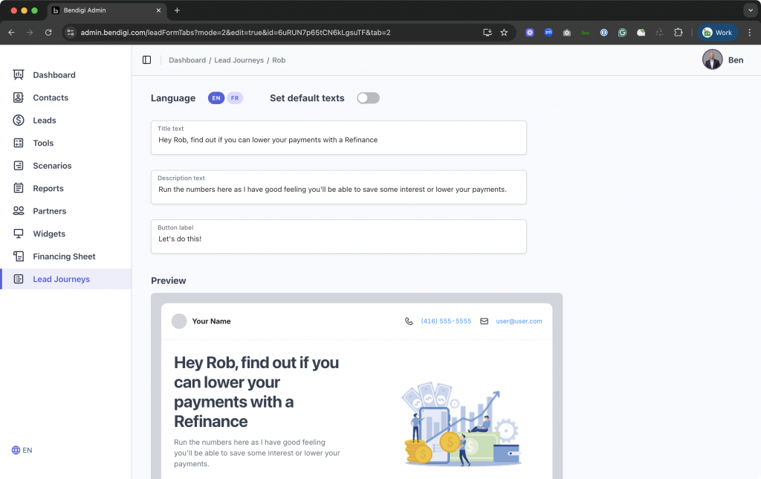Select the Tools calculator icon
761x479 pixels.
coord(19,143)
